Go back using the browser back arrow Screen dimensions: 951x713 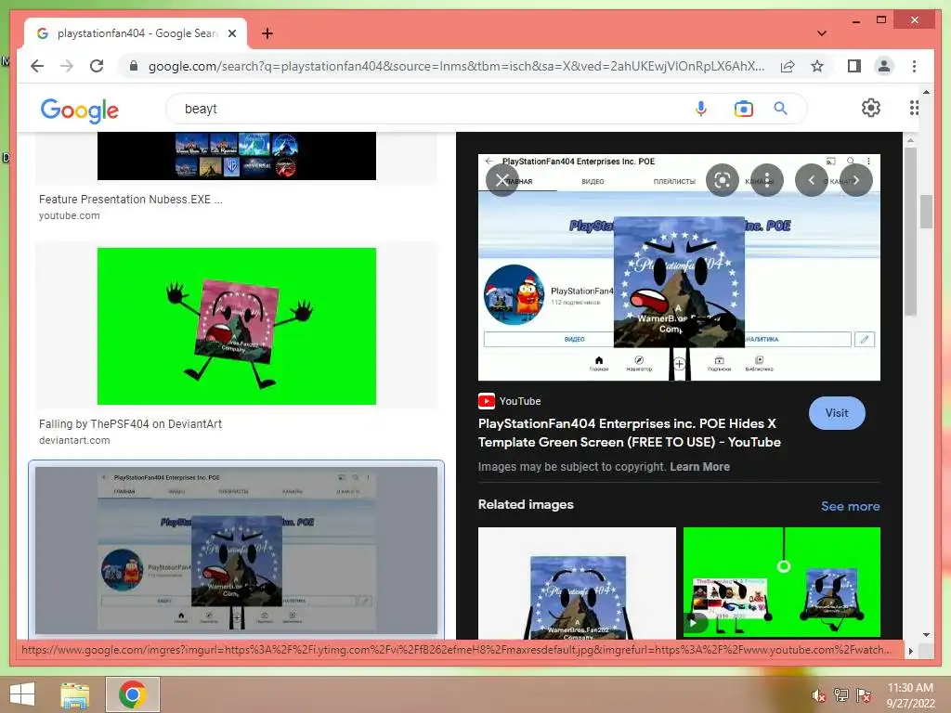pyautogui.click(x=37, y=66)
